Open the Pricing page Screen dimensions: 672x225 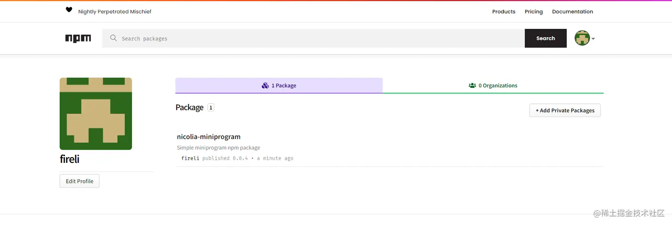pyautogui.click(x=534, y=12)
